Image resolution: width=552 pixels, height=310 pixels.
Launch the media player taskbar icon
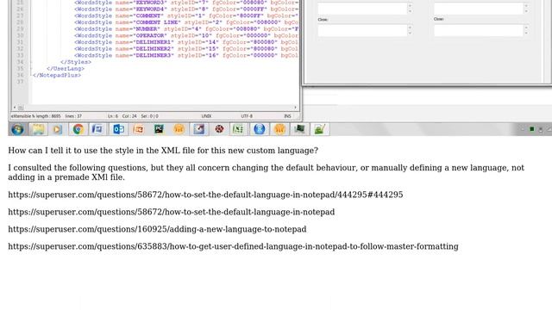point(57,129)
